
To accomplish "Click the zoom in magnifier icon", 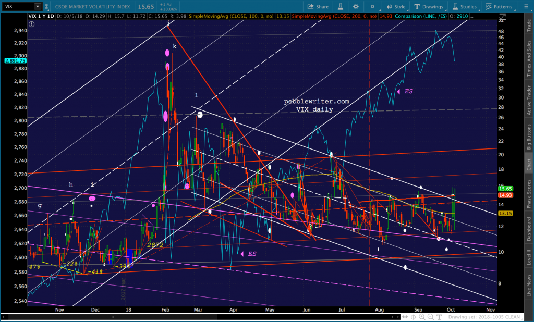I will click(x=422, y=317).
